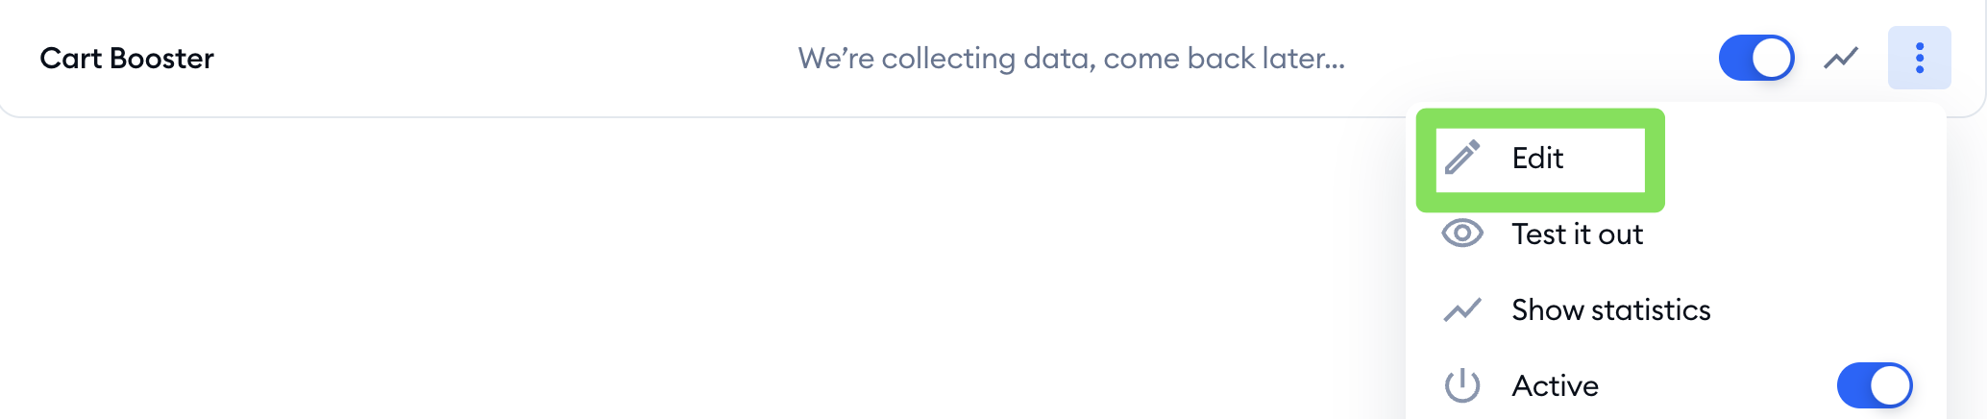The image size is (1987, 419).
Task: Open Show statistics from the menu
Action: click(x=1611, y=309)
